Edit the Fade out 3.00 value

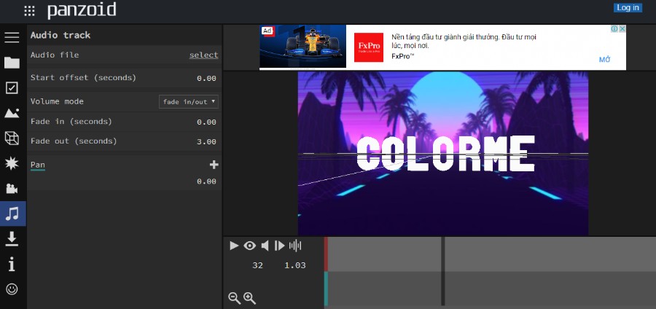206,142
